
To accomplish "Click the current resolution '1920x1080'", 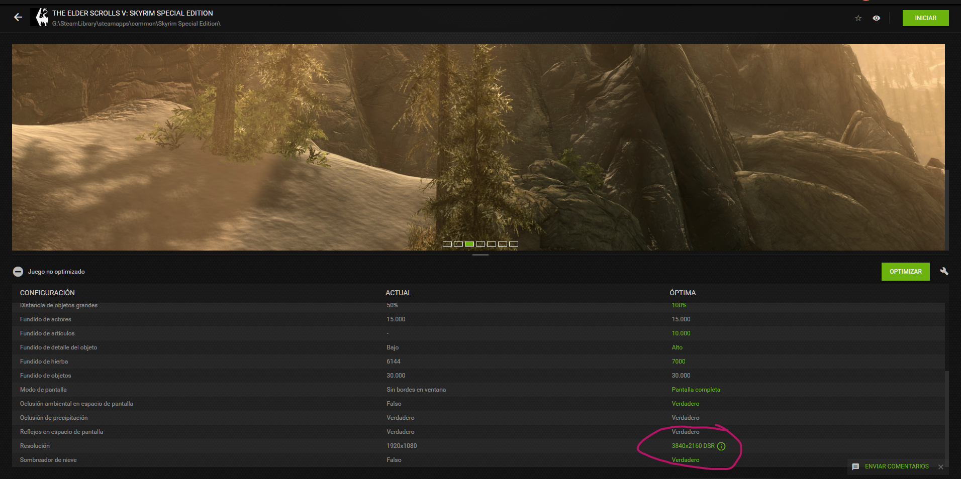I will click(402, 446).
